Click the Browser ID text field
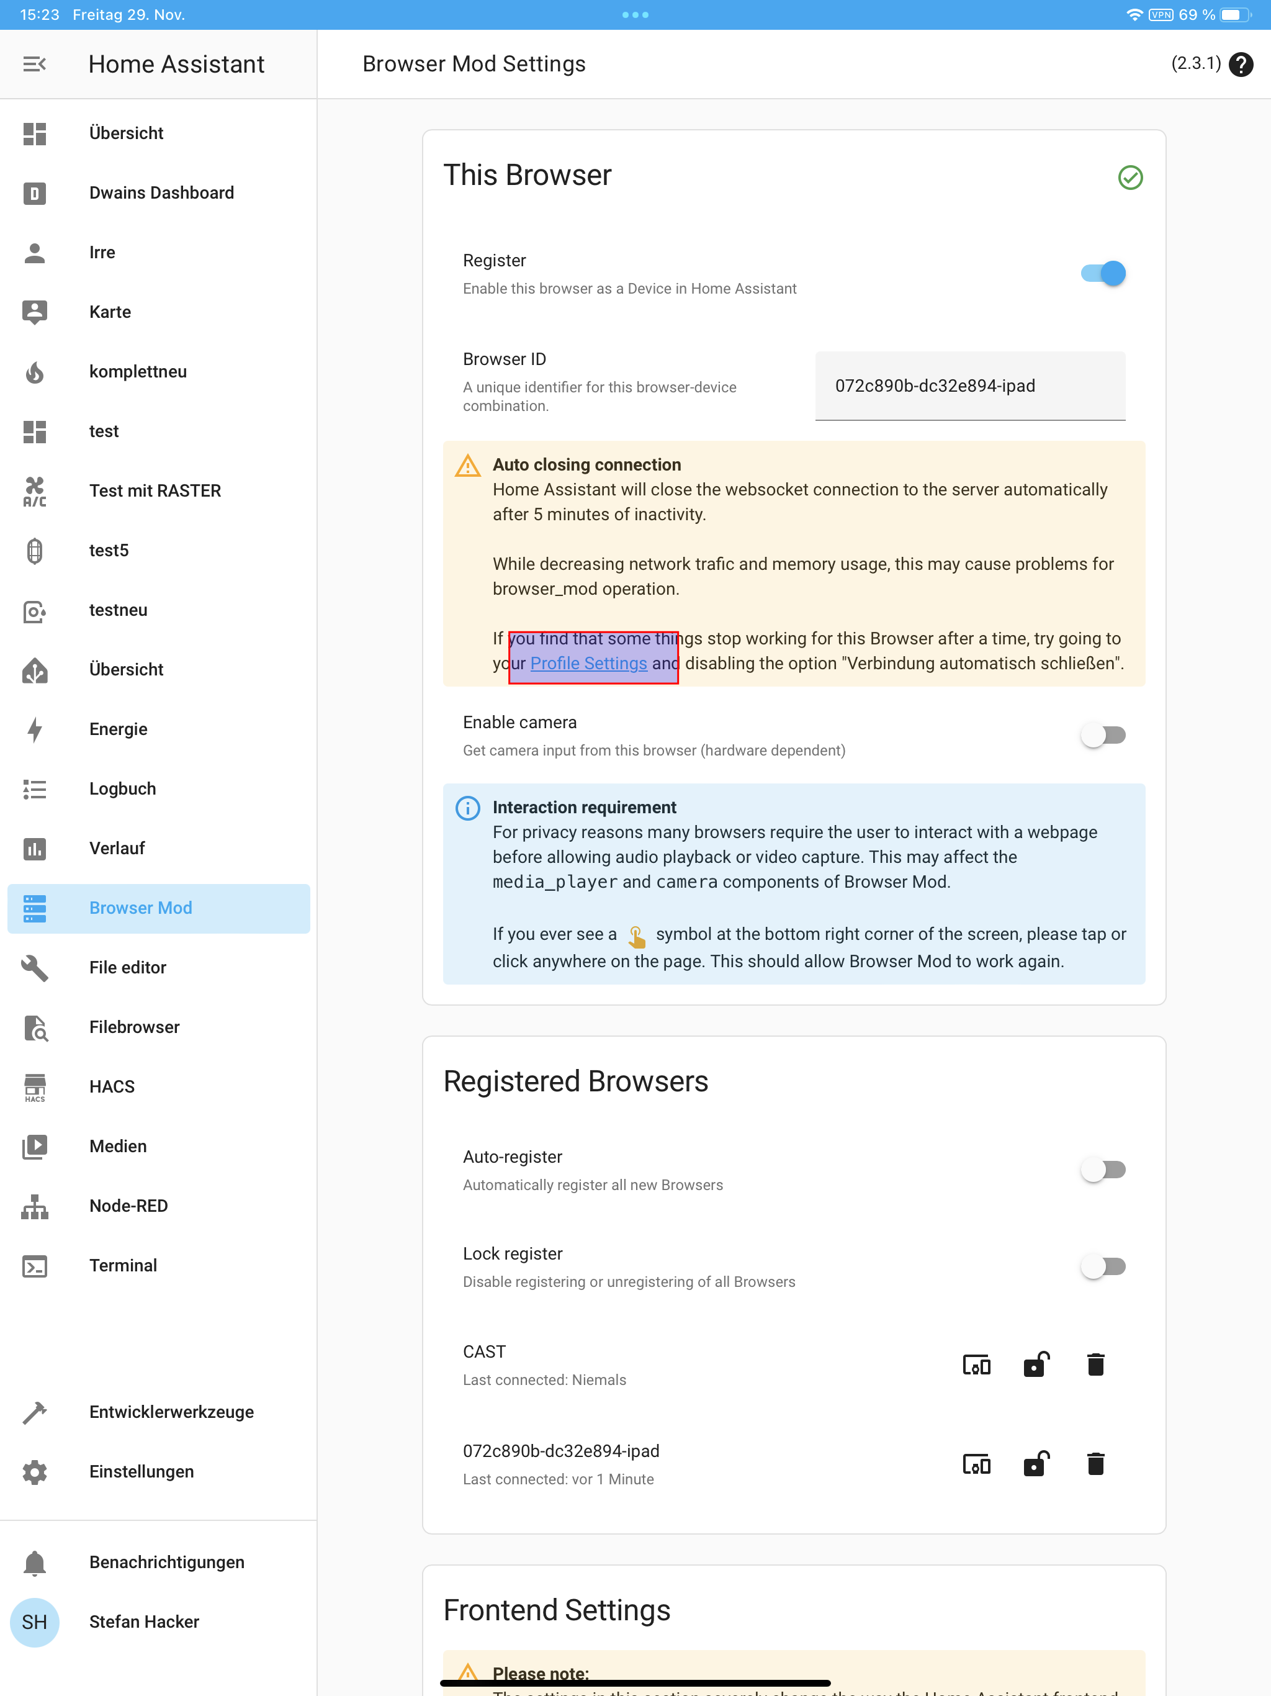Screen dimensions: 1271x1696 point(970,386)
